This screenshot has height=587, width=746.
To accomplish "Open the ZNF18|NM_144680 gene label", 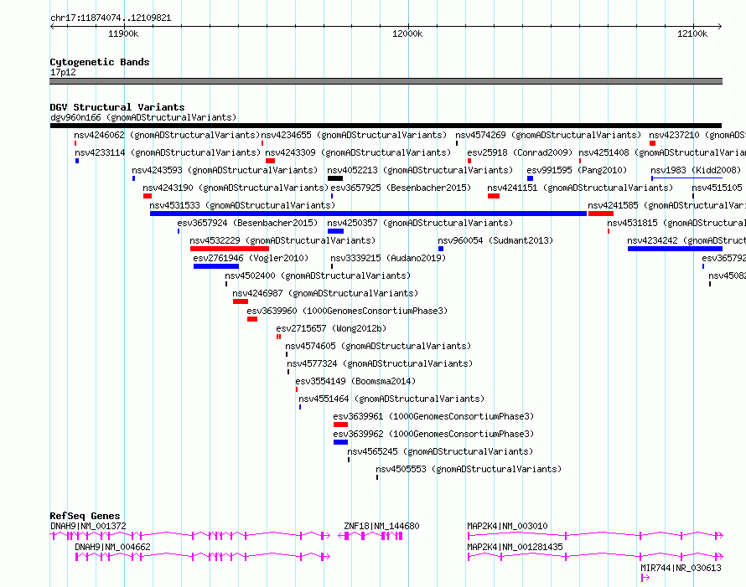I will click(x=381, y=526).
